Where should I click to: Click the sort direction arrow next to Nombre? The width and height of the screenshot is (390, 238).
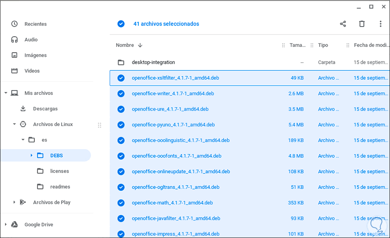(x=140, y=45)
